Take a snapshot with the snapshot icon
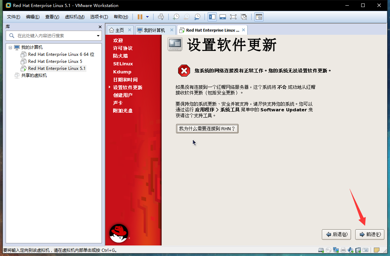The width and height of the screenshot is (390, 256). click(x=176, y=17)
